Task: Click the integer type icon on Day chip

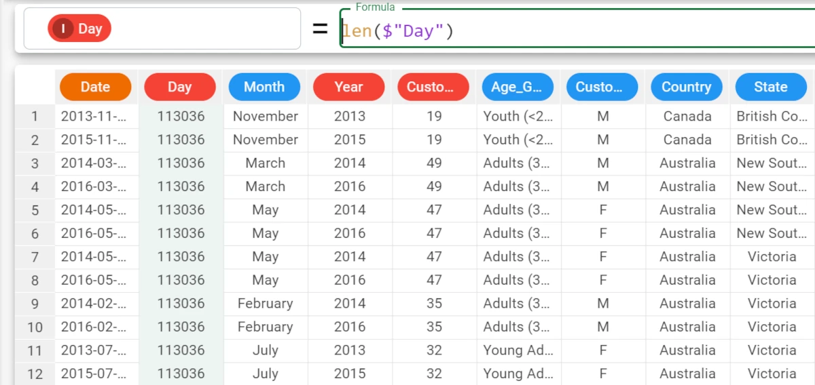Action: [64, 28]
